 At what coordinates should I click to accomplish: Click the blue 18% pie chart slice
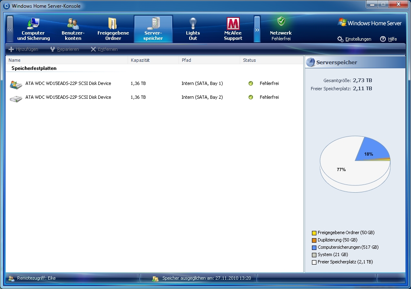pyautogui.click(x=372, y=149)
